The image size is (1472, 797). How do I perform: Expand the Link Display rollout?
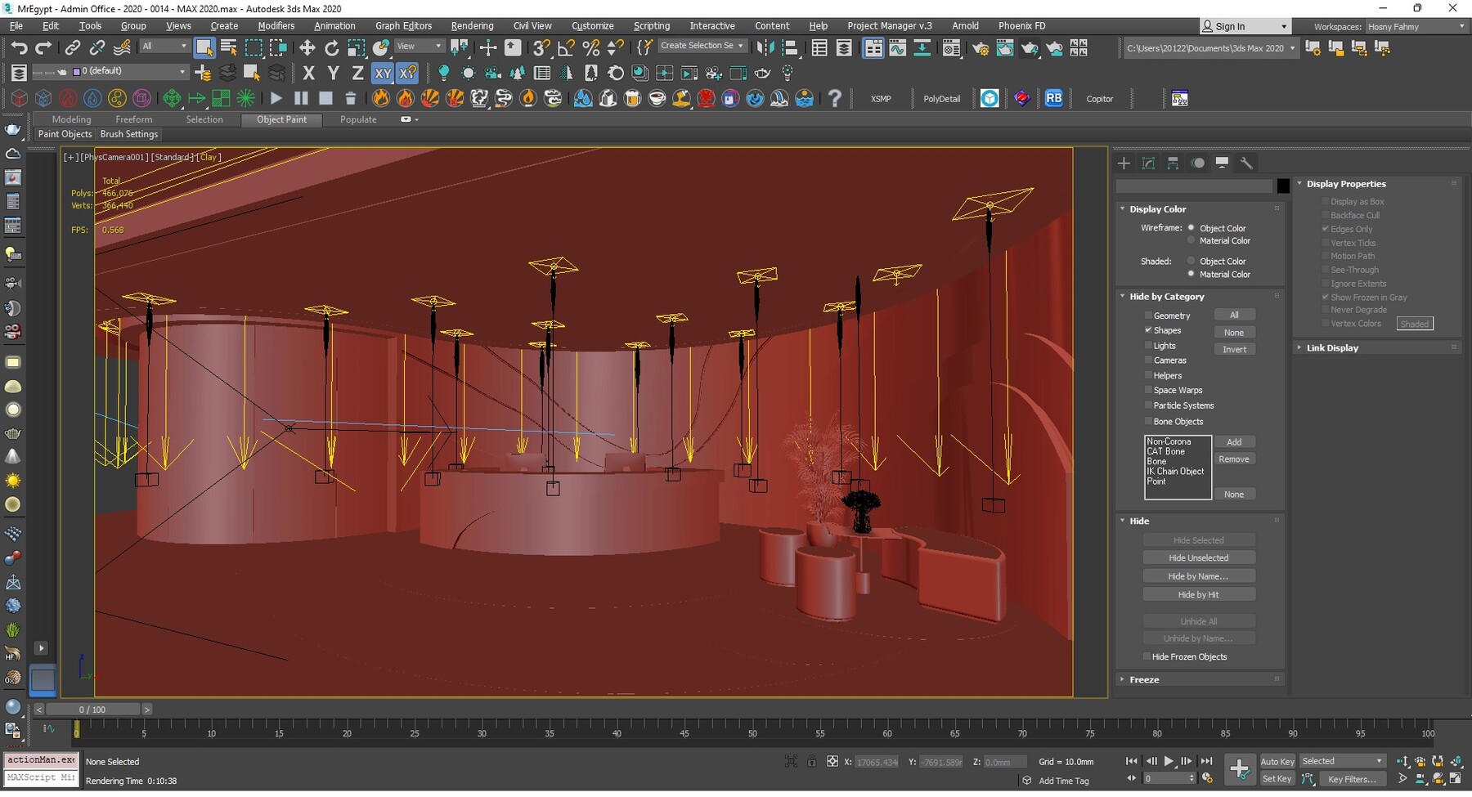pyautogui.click(x=1331, y=348)
